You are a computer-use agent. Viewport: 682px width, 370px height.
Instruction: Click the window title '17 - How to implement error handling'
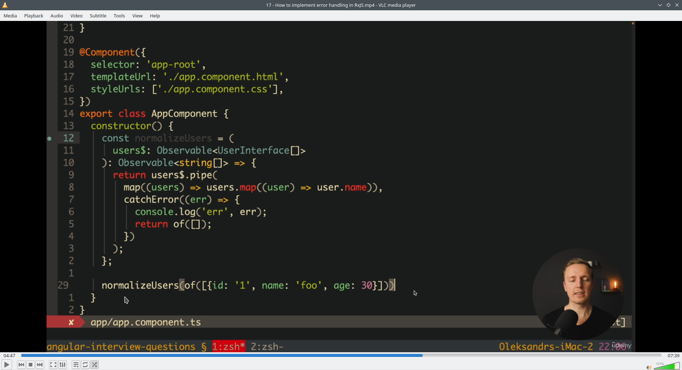341,5
